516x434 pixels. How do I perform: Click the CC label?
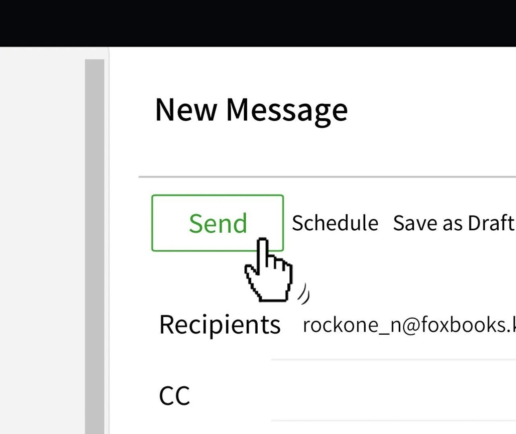click(174, 396)
